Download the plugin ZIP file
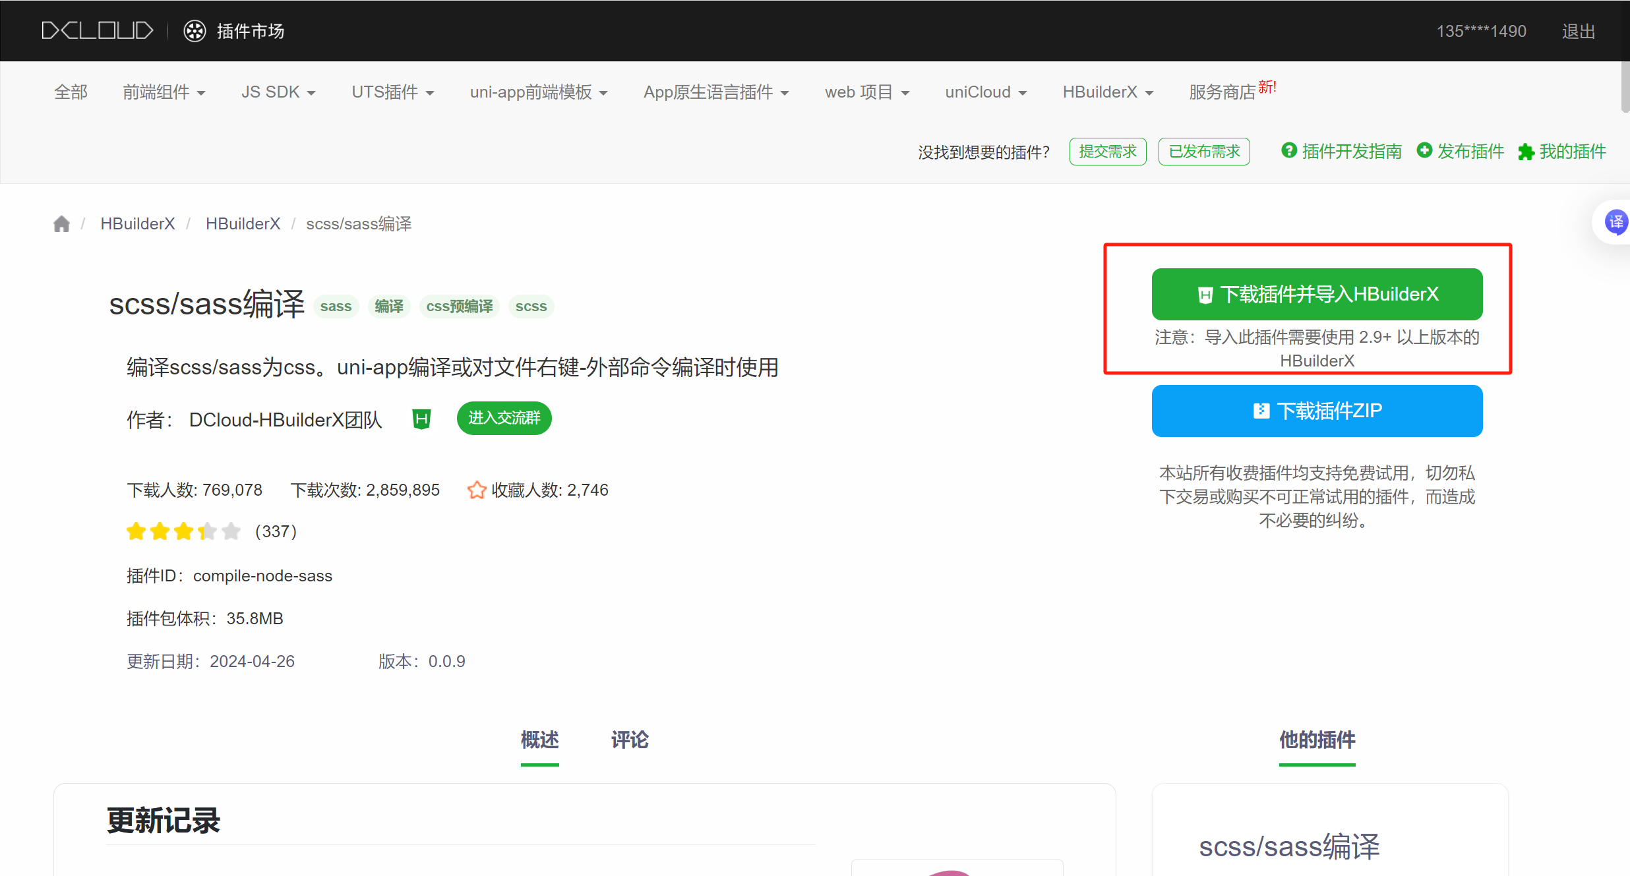This screenshot has width=1630, height=876. pyautogui.click(x=1317, y=411)
